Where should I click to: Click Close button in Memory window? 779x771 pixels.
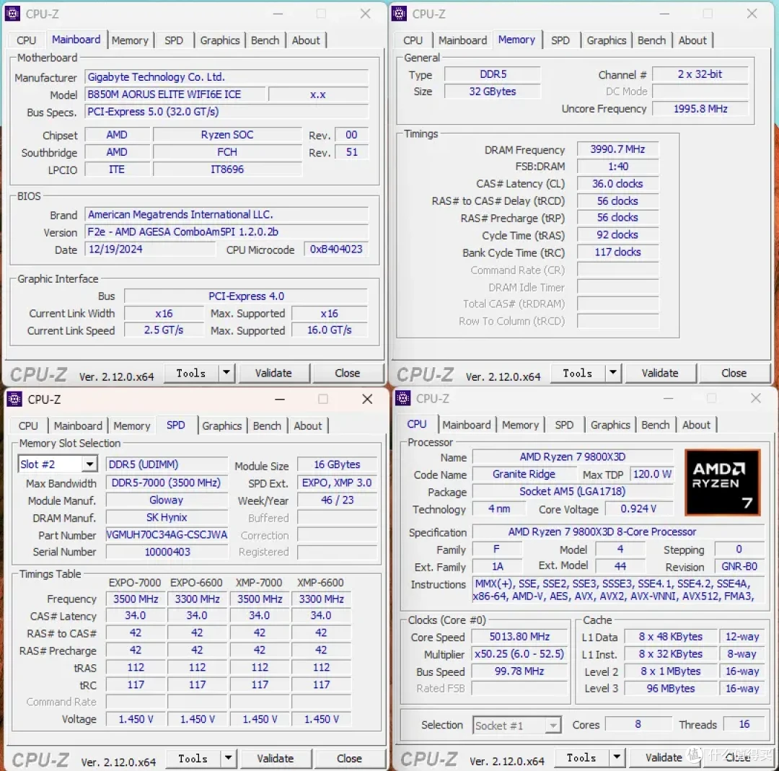pyautogui.click(x=734, y=373)
